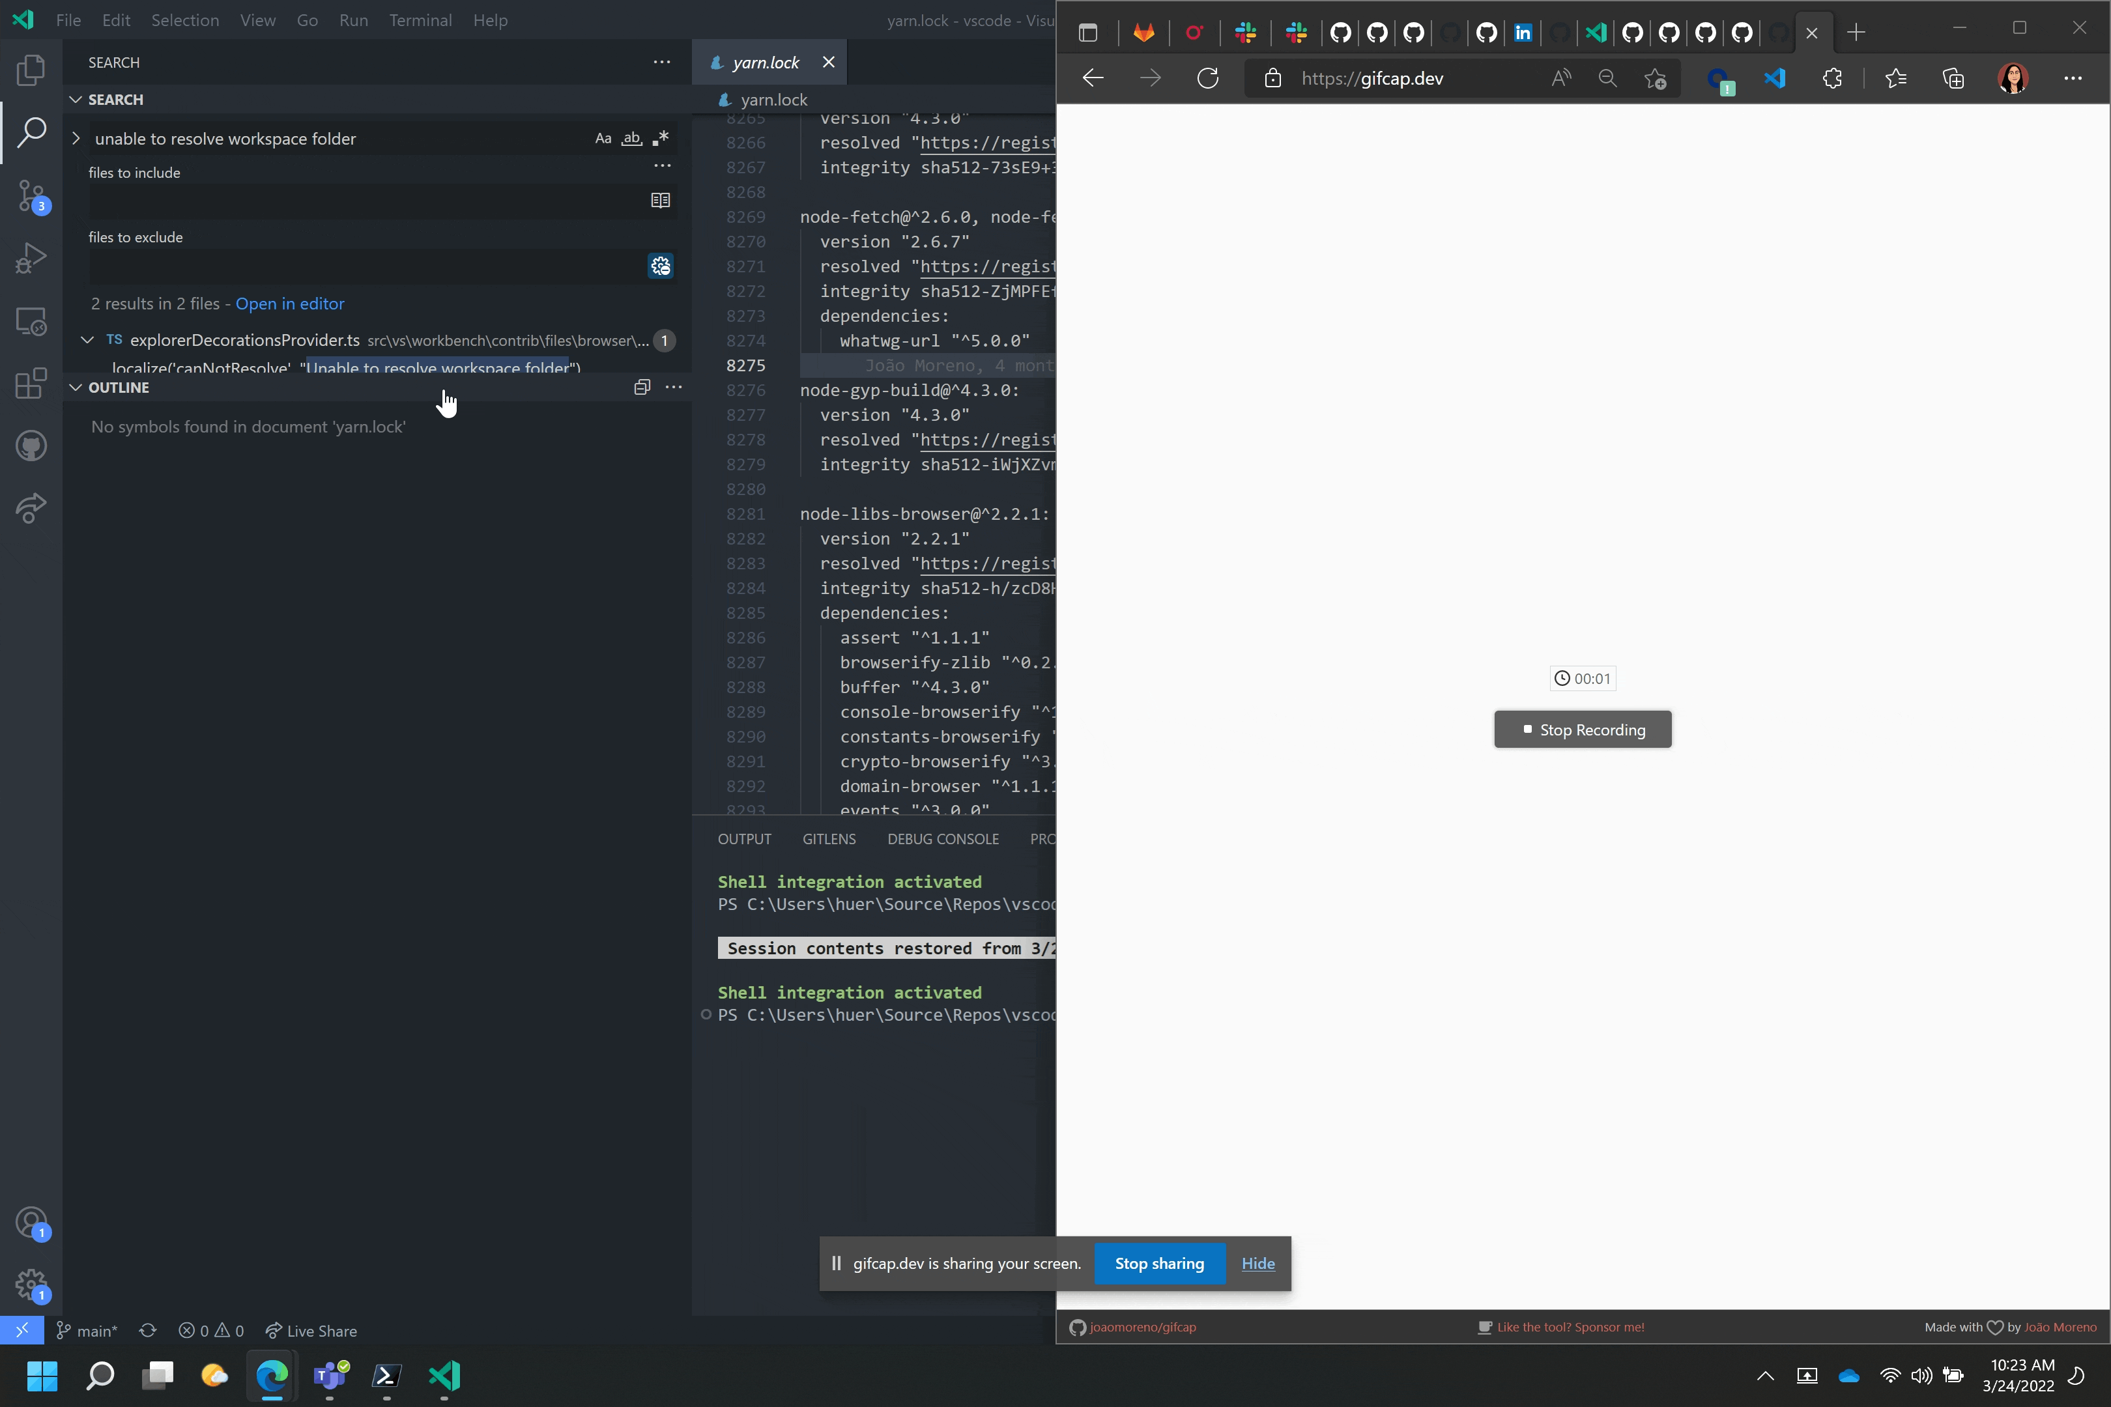Screen dimensions: 2111x1407
Task: Click Stop Recording button
Action: 1583,730
